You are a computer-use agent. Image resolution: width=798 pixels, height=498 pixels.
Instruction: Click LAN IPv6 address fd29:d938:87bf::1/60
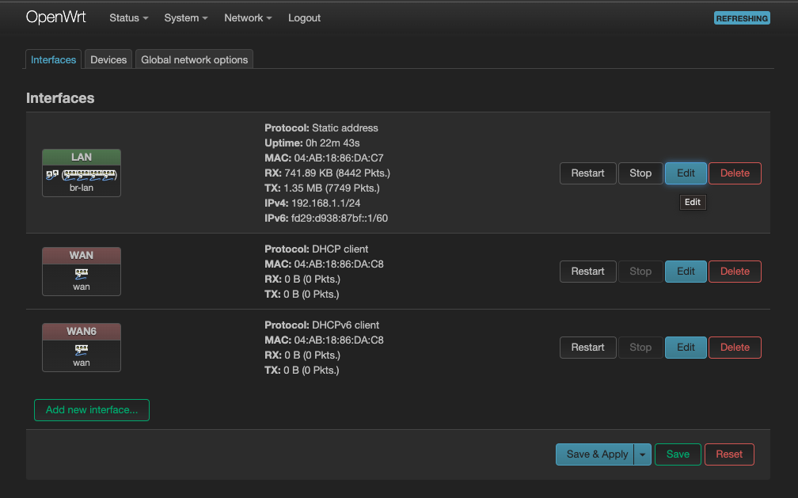(340, 218)
